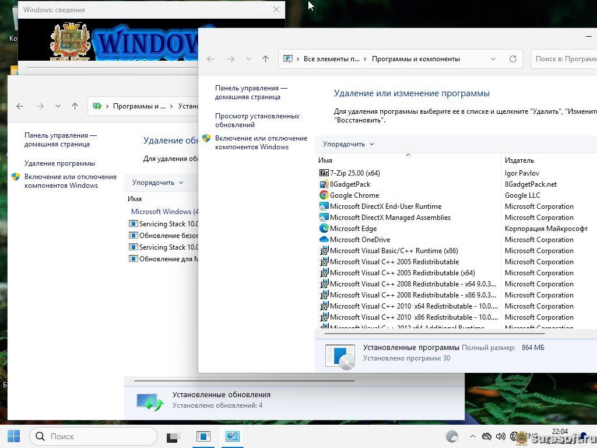Open Упорядочить dropdown in Programs window
This screenshot has height=448, width=597.
[348, 144]
